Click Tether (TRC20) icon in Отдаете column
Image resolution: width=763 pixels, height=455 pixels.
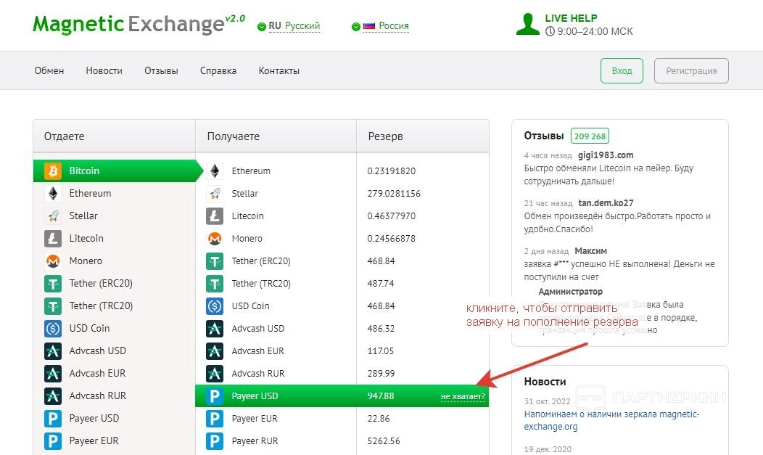tap(53, 306)
